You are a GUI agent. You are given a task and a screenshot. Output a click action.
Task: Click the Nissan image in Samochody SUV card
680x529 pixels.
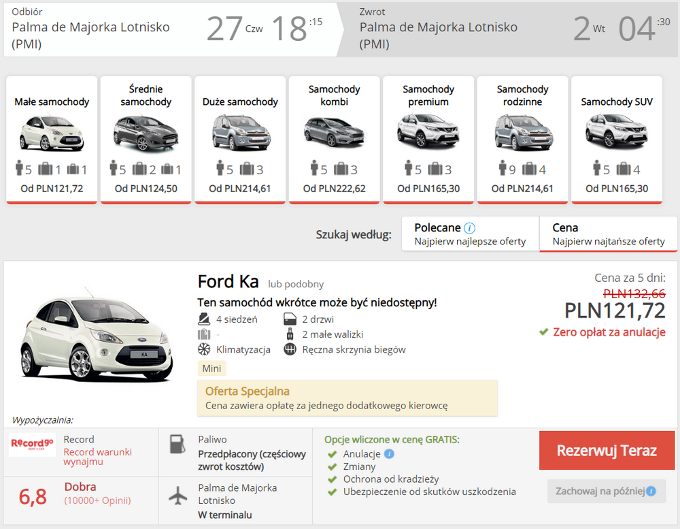[x=617, y=130]
